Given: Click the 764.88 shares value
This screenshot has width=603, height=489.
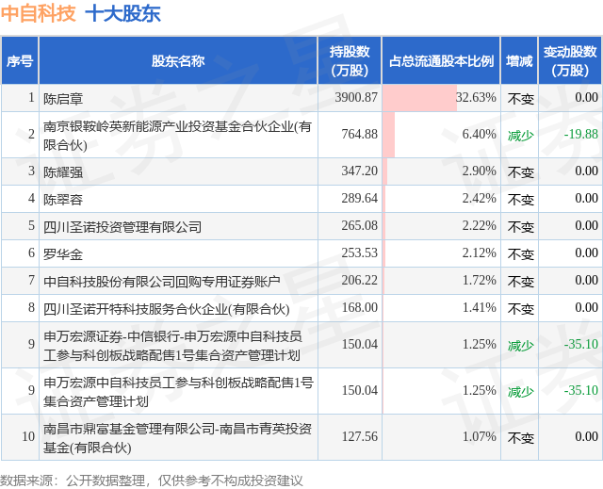Looking at the screenshot, I should coord(360,134).
